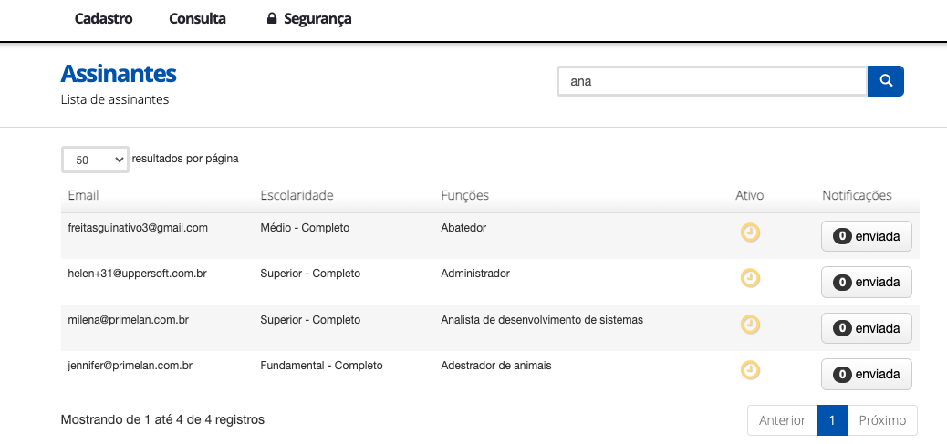Sort table by Notificações column header

pyautogui.click(x=857, y=195)
